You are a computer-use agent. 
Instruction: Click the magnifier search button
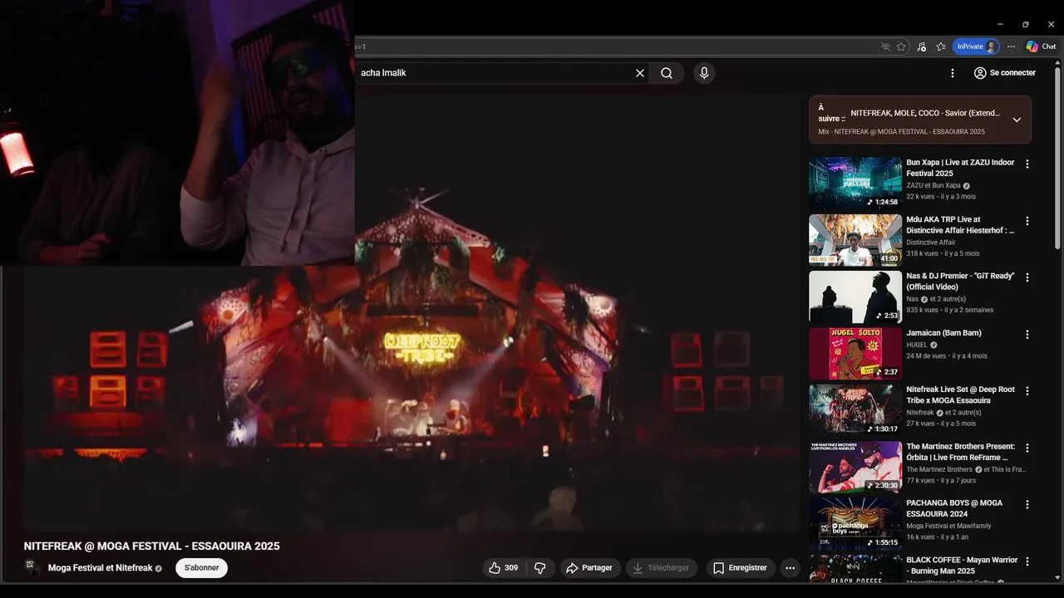pos(667,73)
